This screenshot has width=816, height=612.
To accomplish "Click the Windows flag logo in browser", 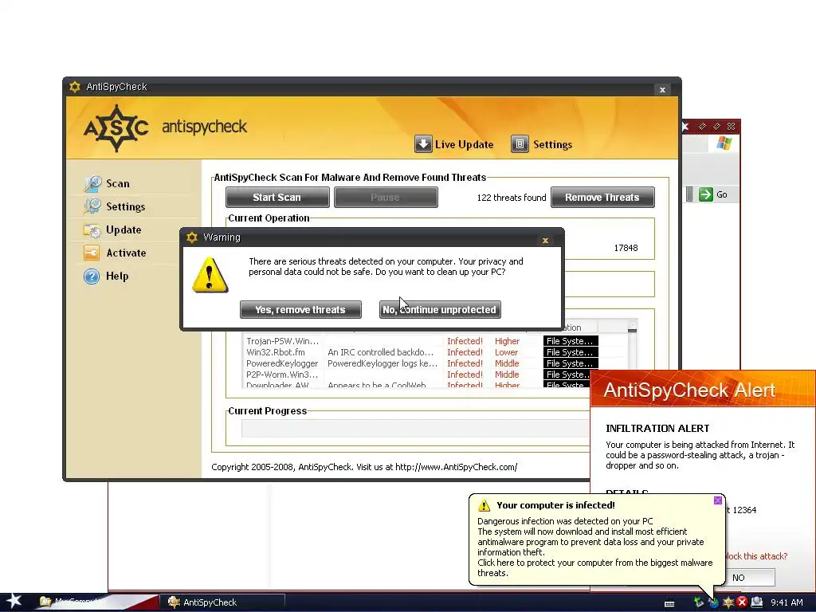I will 724,143.
